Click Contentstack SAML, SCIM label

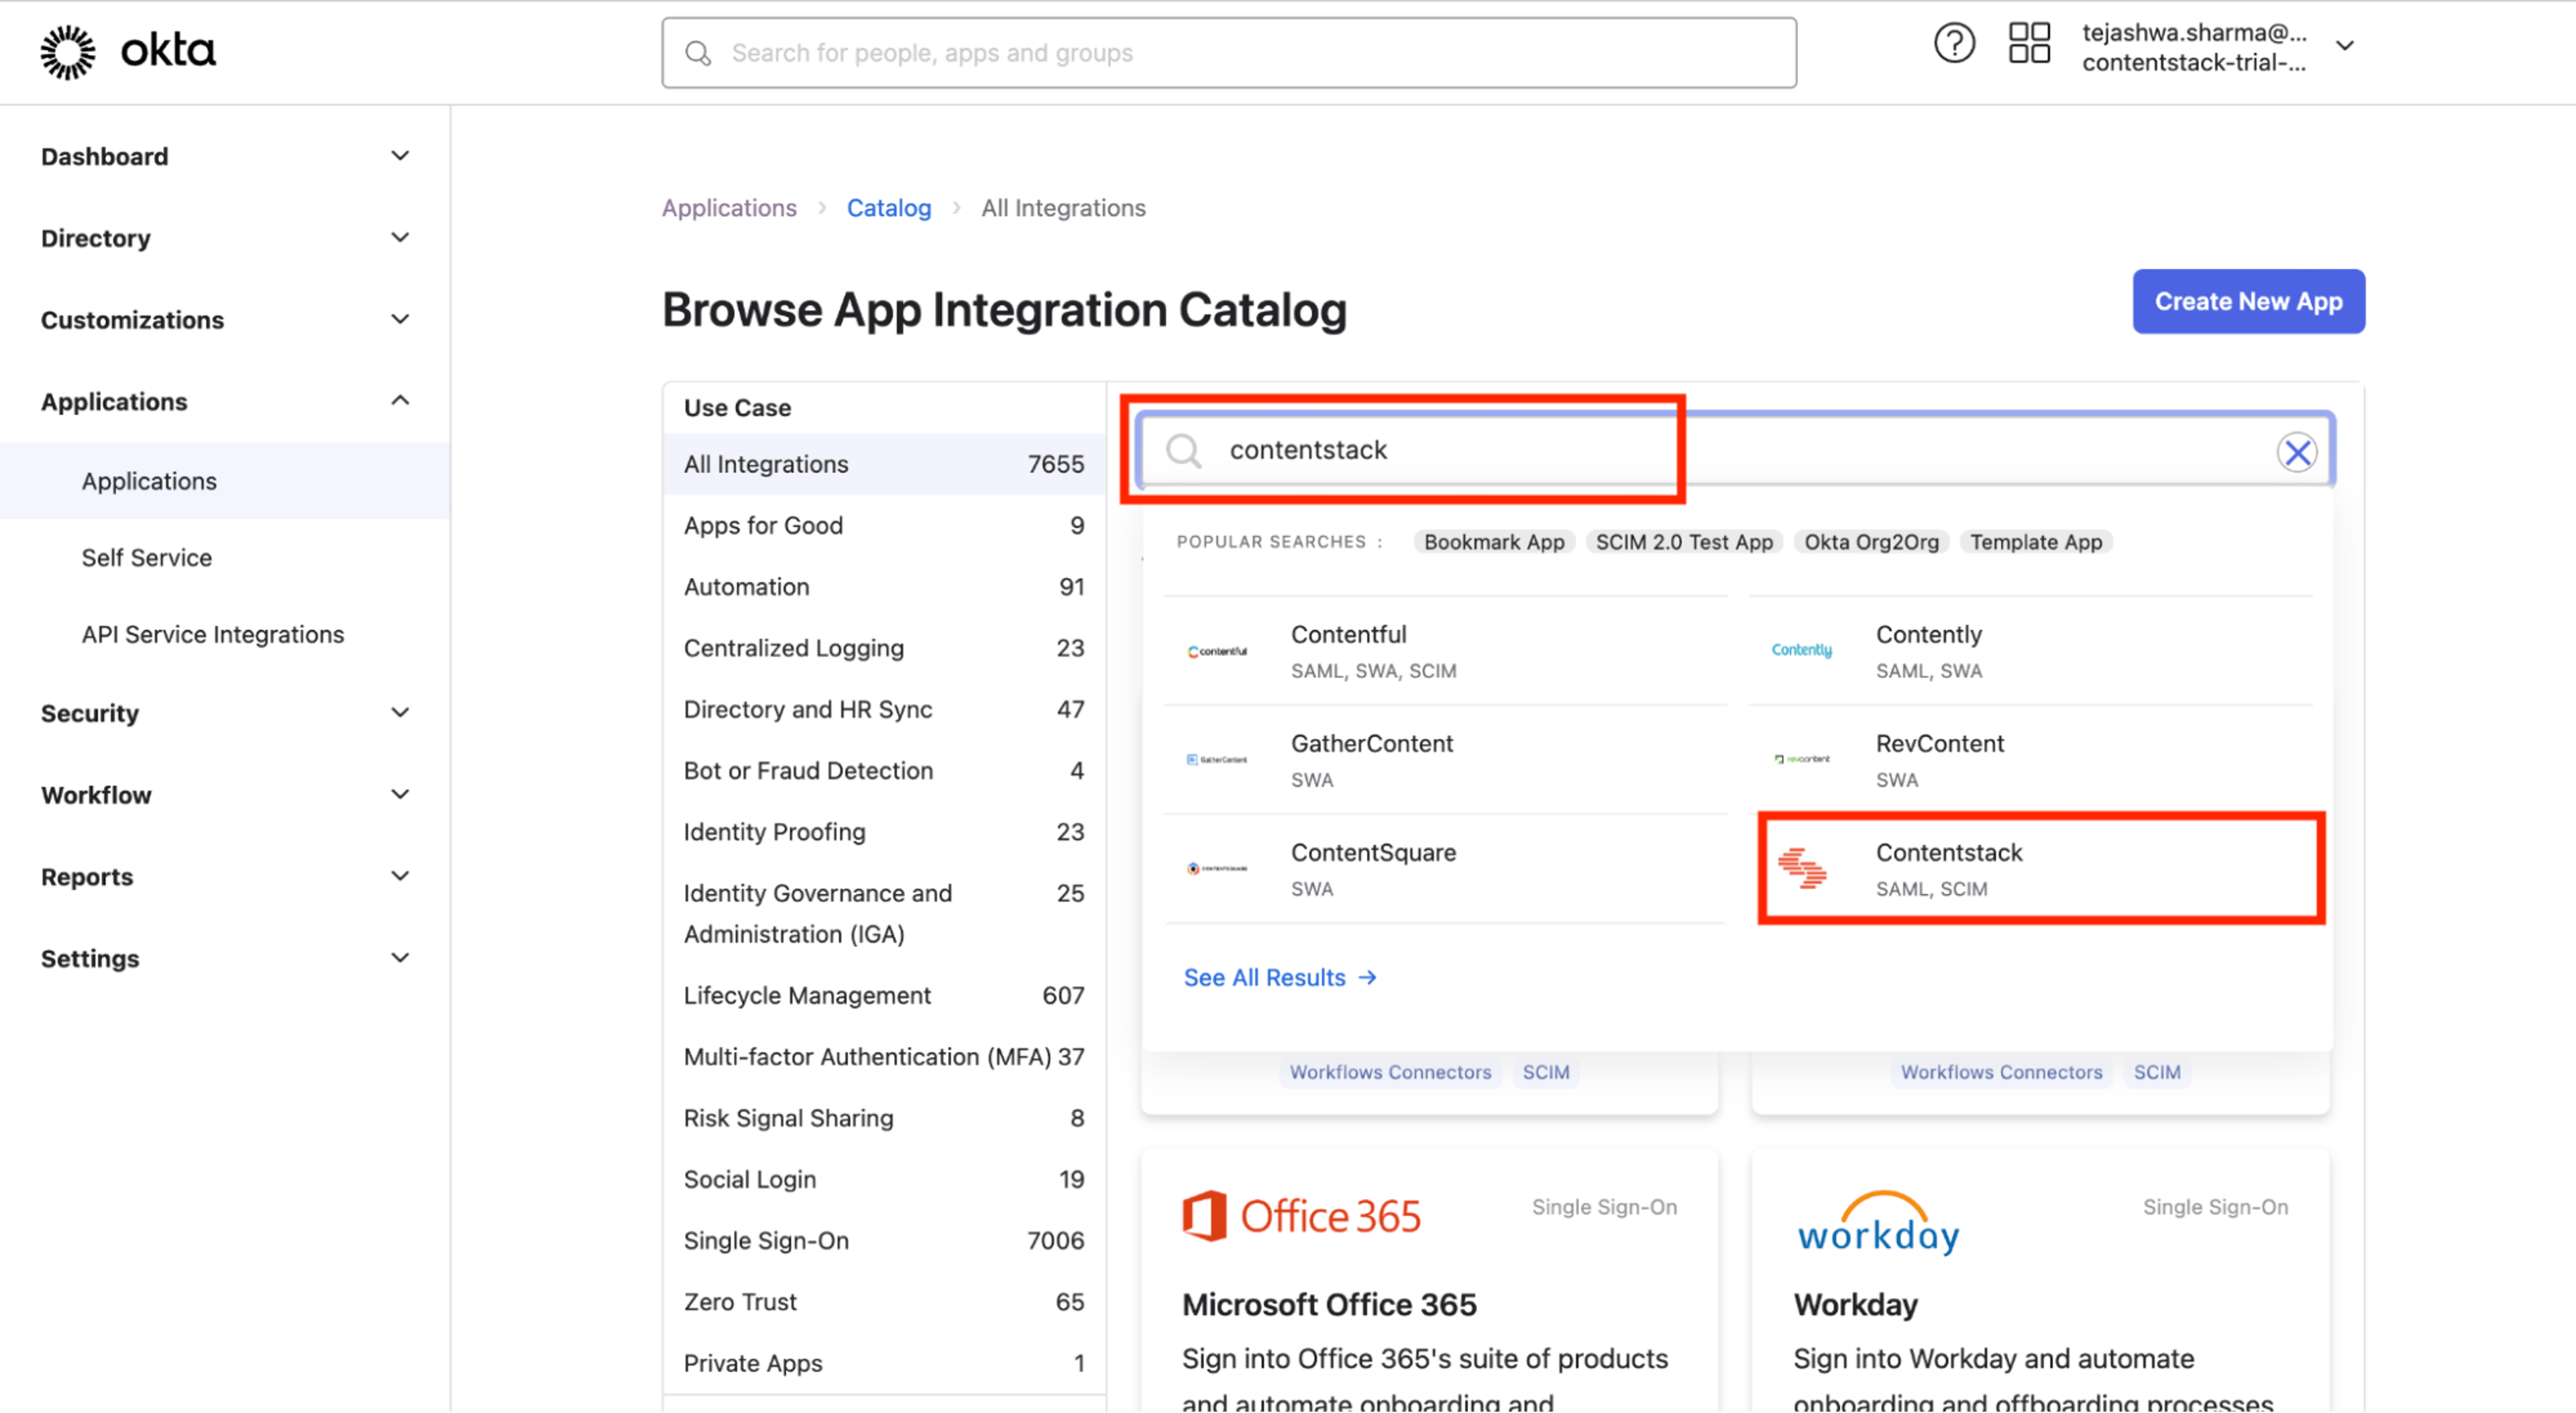coord(1931,889)
